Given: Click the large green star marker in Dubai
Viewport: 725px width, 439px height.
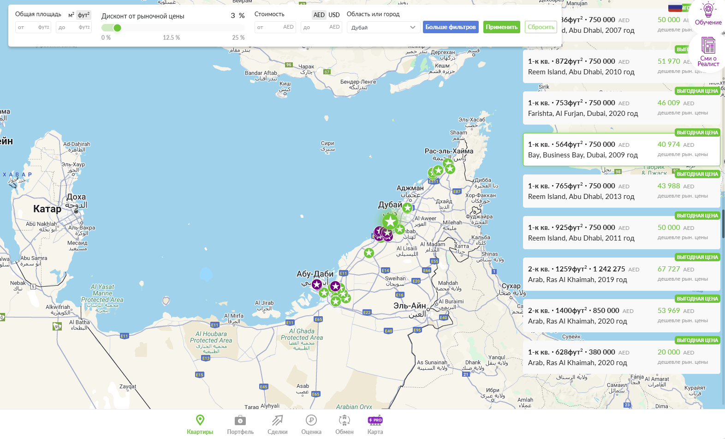Looking at the screenshot, I should tap(390, 222).
